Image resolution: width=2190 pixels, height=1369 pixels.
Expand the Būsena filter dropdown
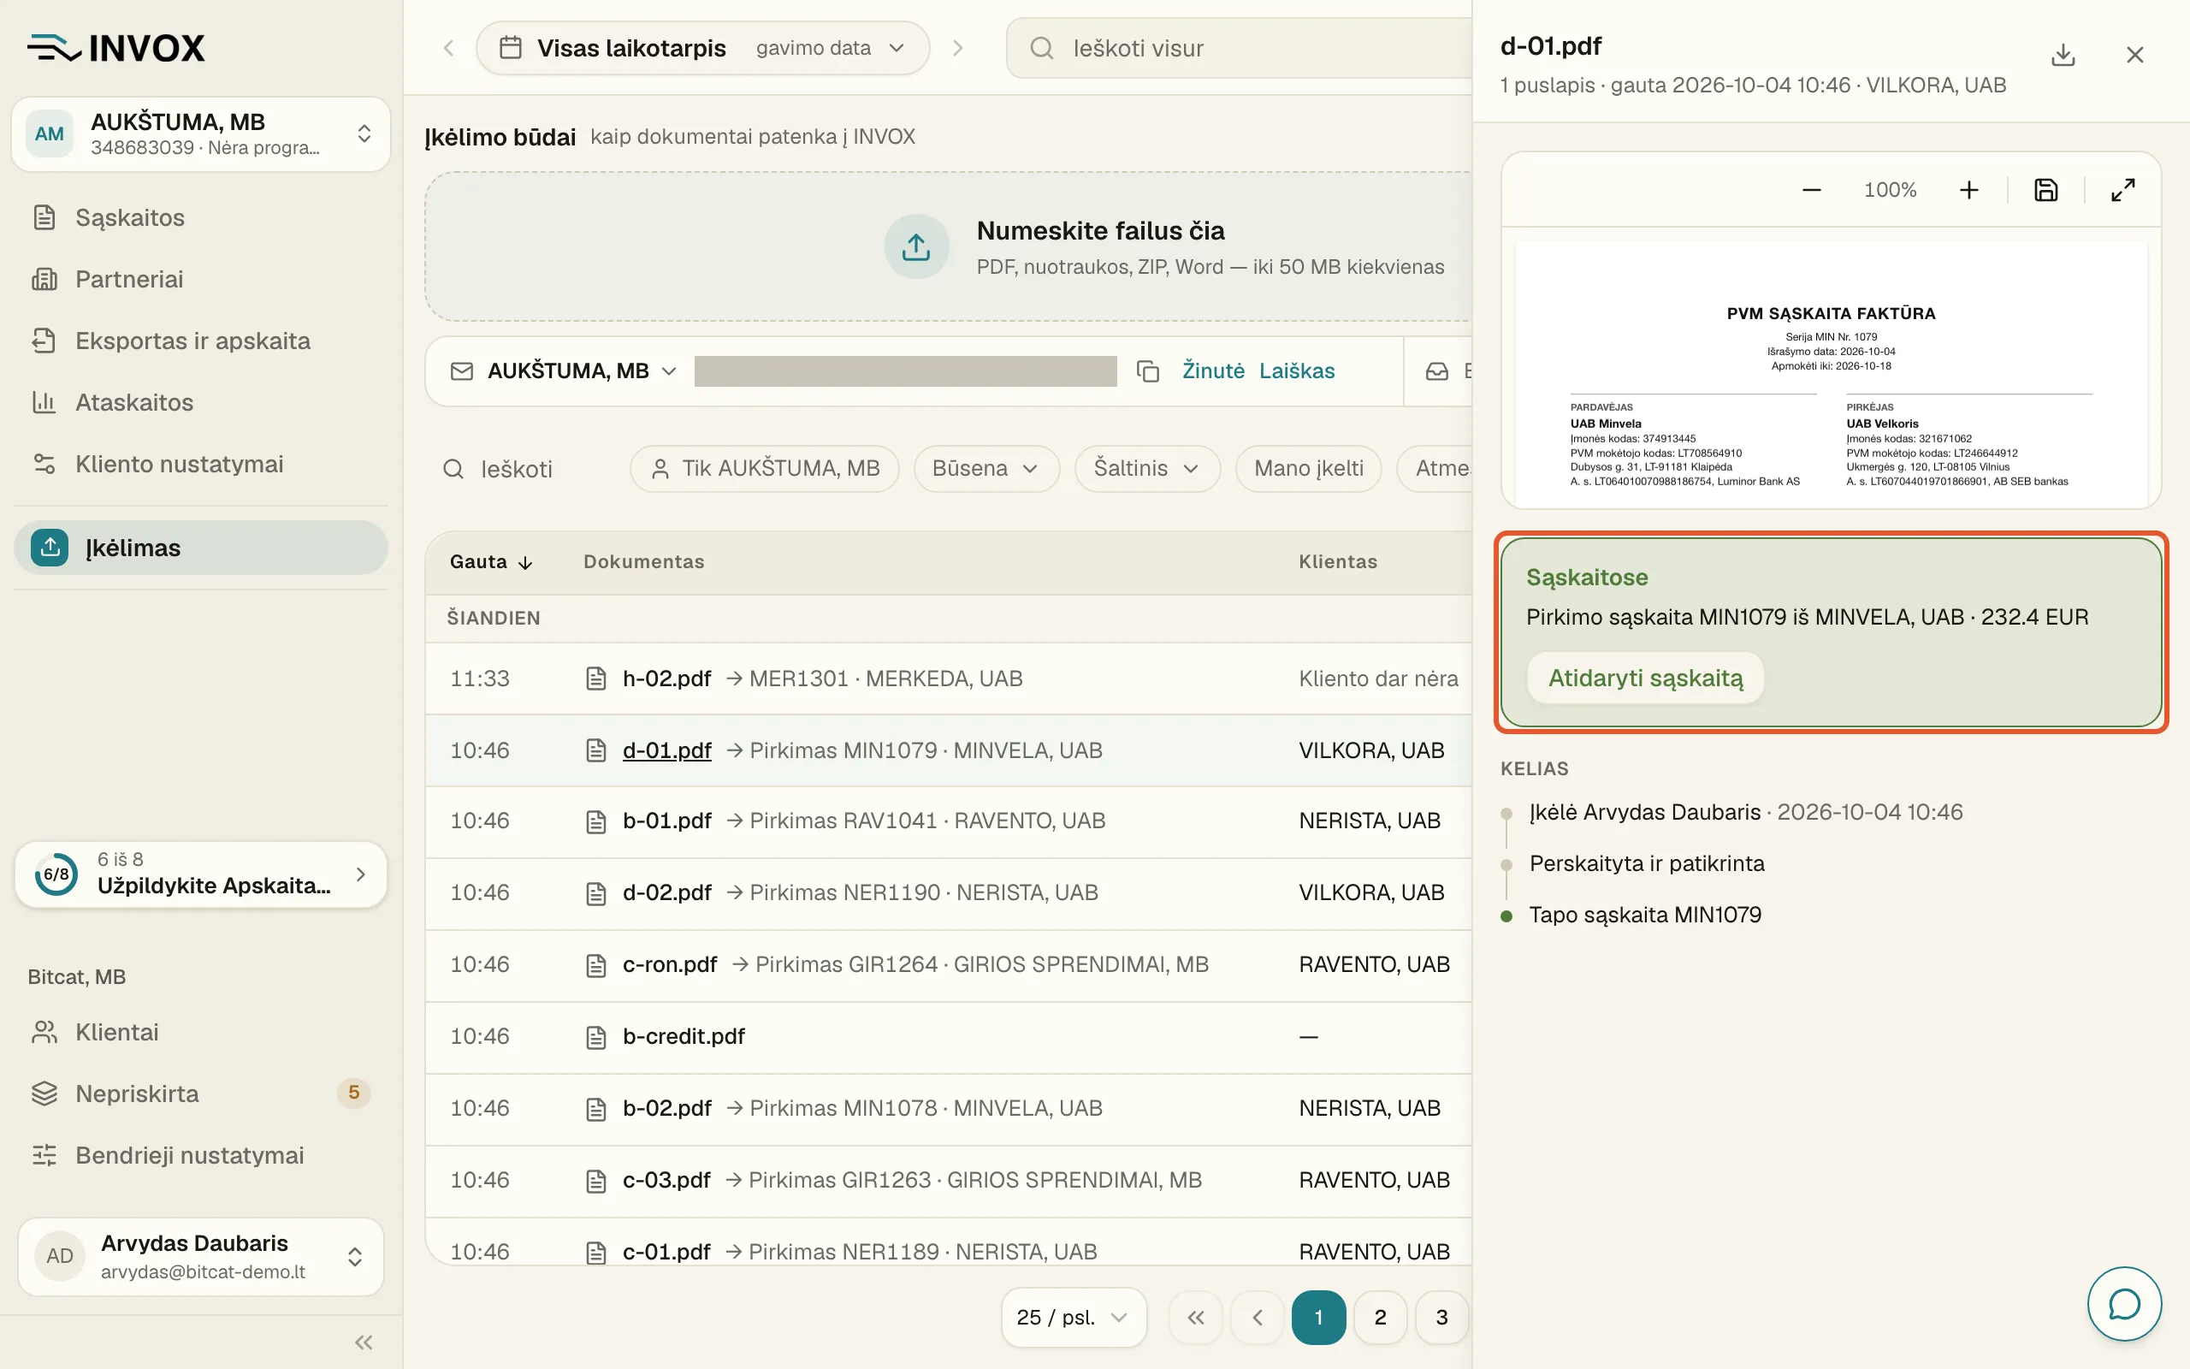986,468
